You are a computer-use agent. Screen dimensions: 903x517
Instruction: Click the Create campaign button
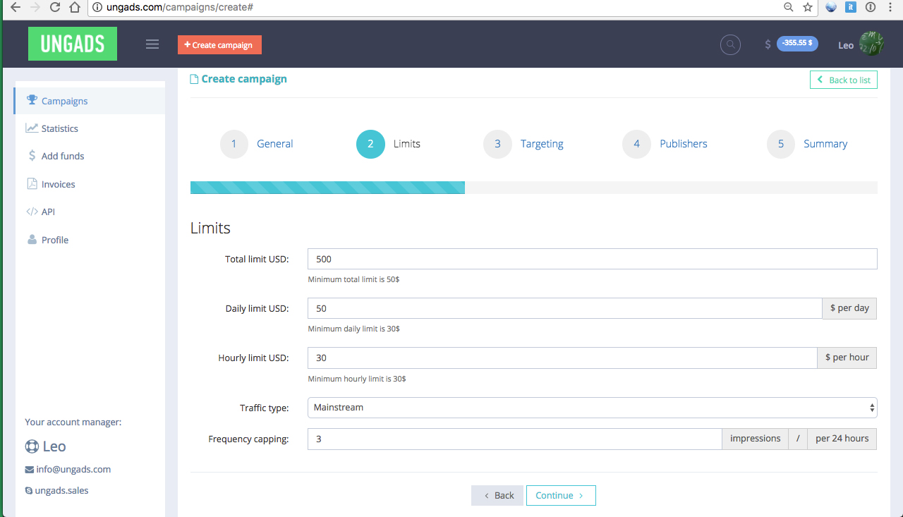point(219,44)
